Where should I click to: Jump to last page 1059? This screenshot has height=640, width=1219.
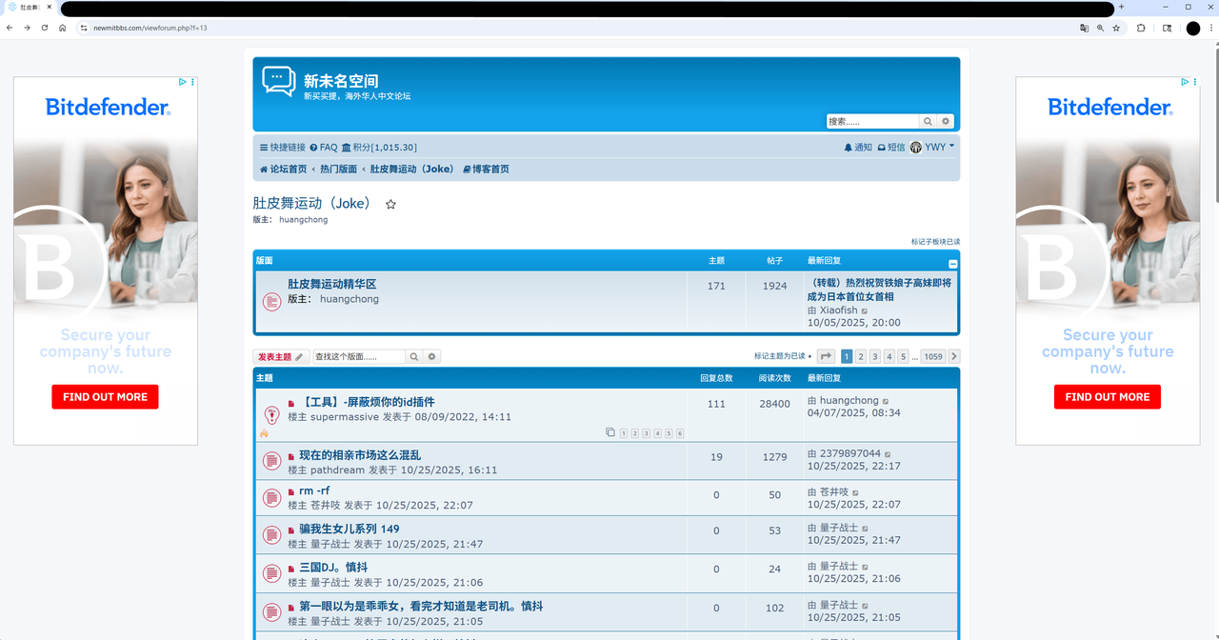click(x=933, y=356)
